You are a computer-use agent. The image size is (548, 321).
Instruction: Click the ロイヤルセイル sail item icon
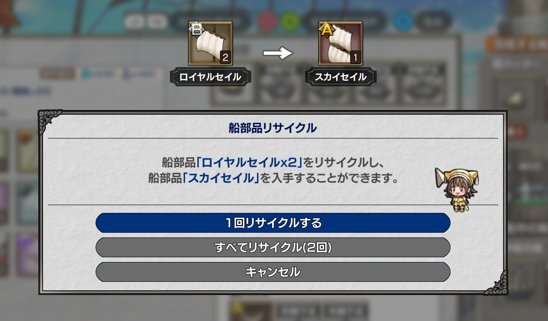coord(211,43)
